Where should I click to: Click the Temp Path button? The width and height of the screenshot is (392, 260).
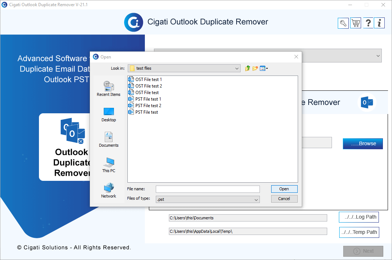tap(359, 232)
